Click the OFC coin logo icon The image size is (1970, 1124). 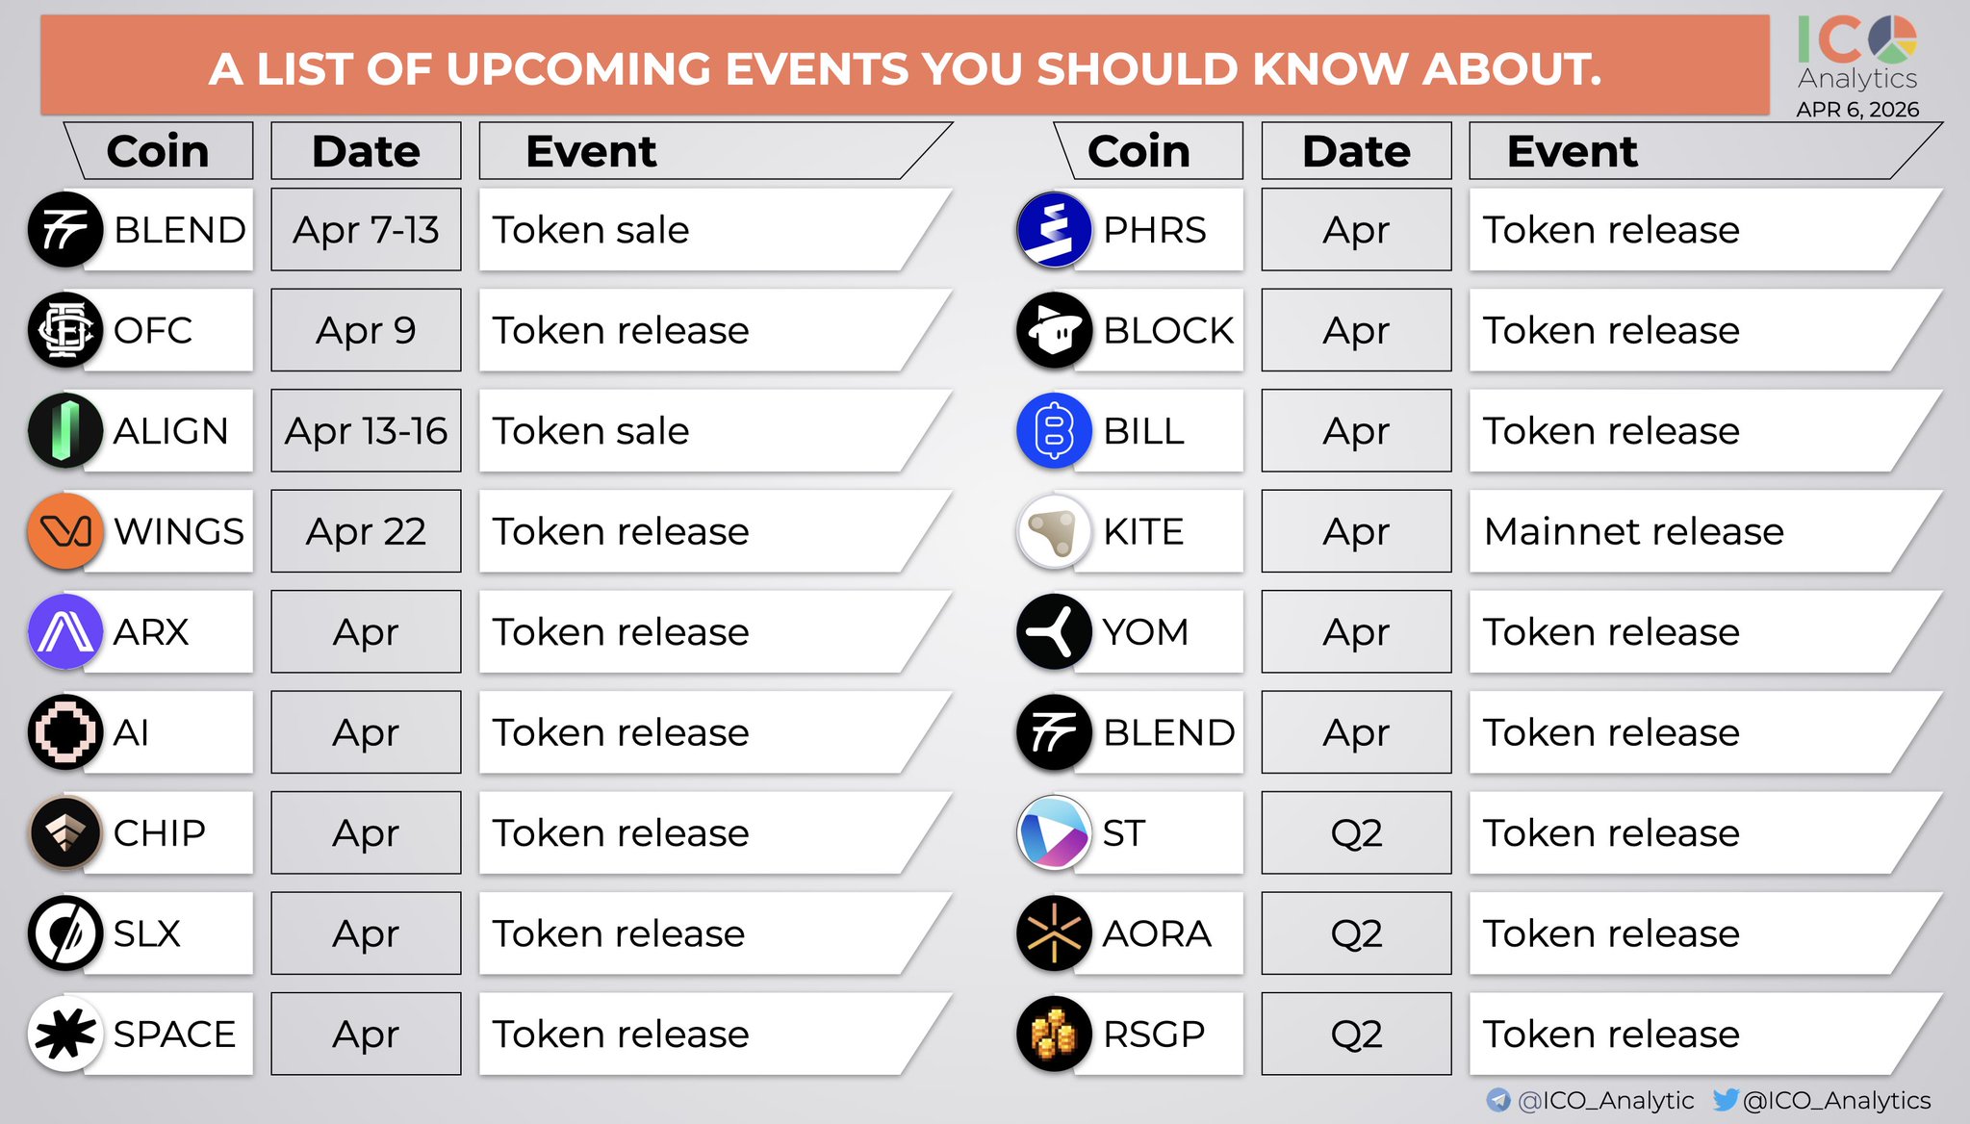coord(65,330)
